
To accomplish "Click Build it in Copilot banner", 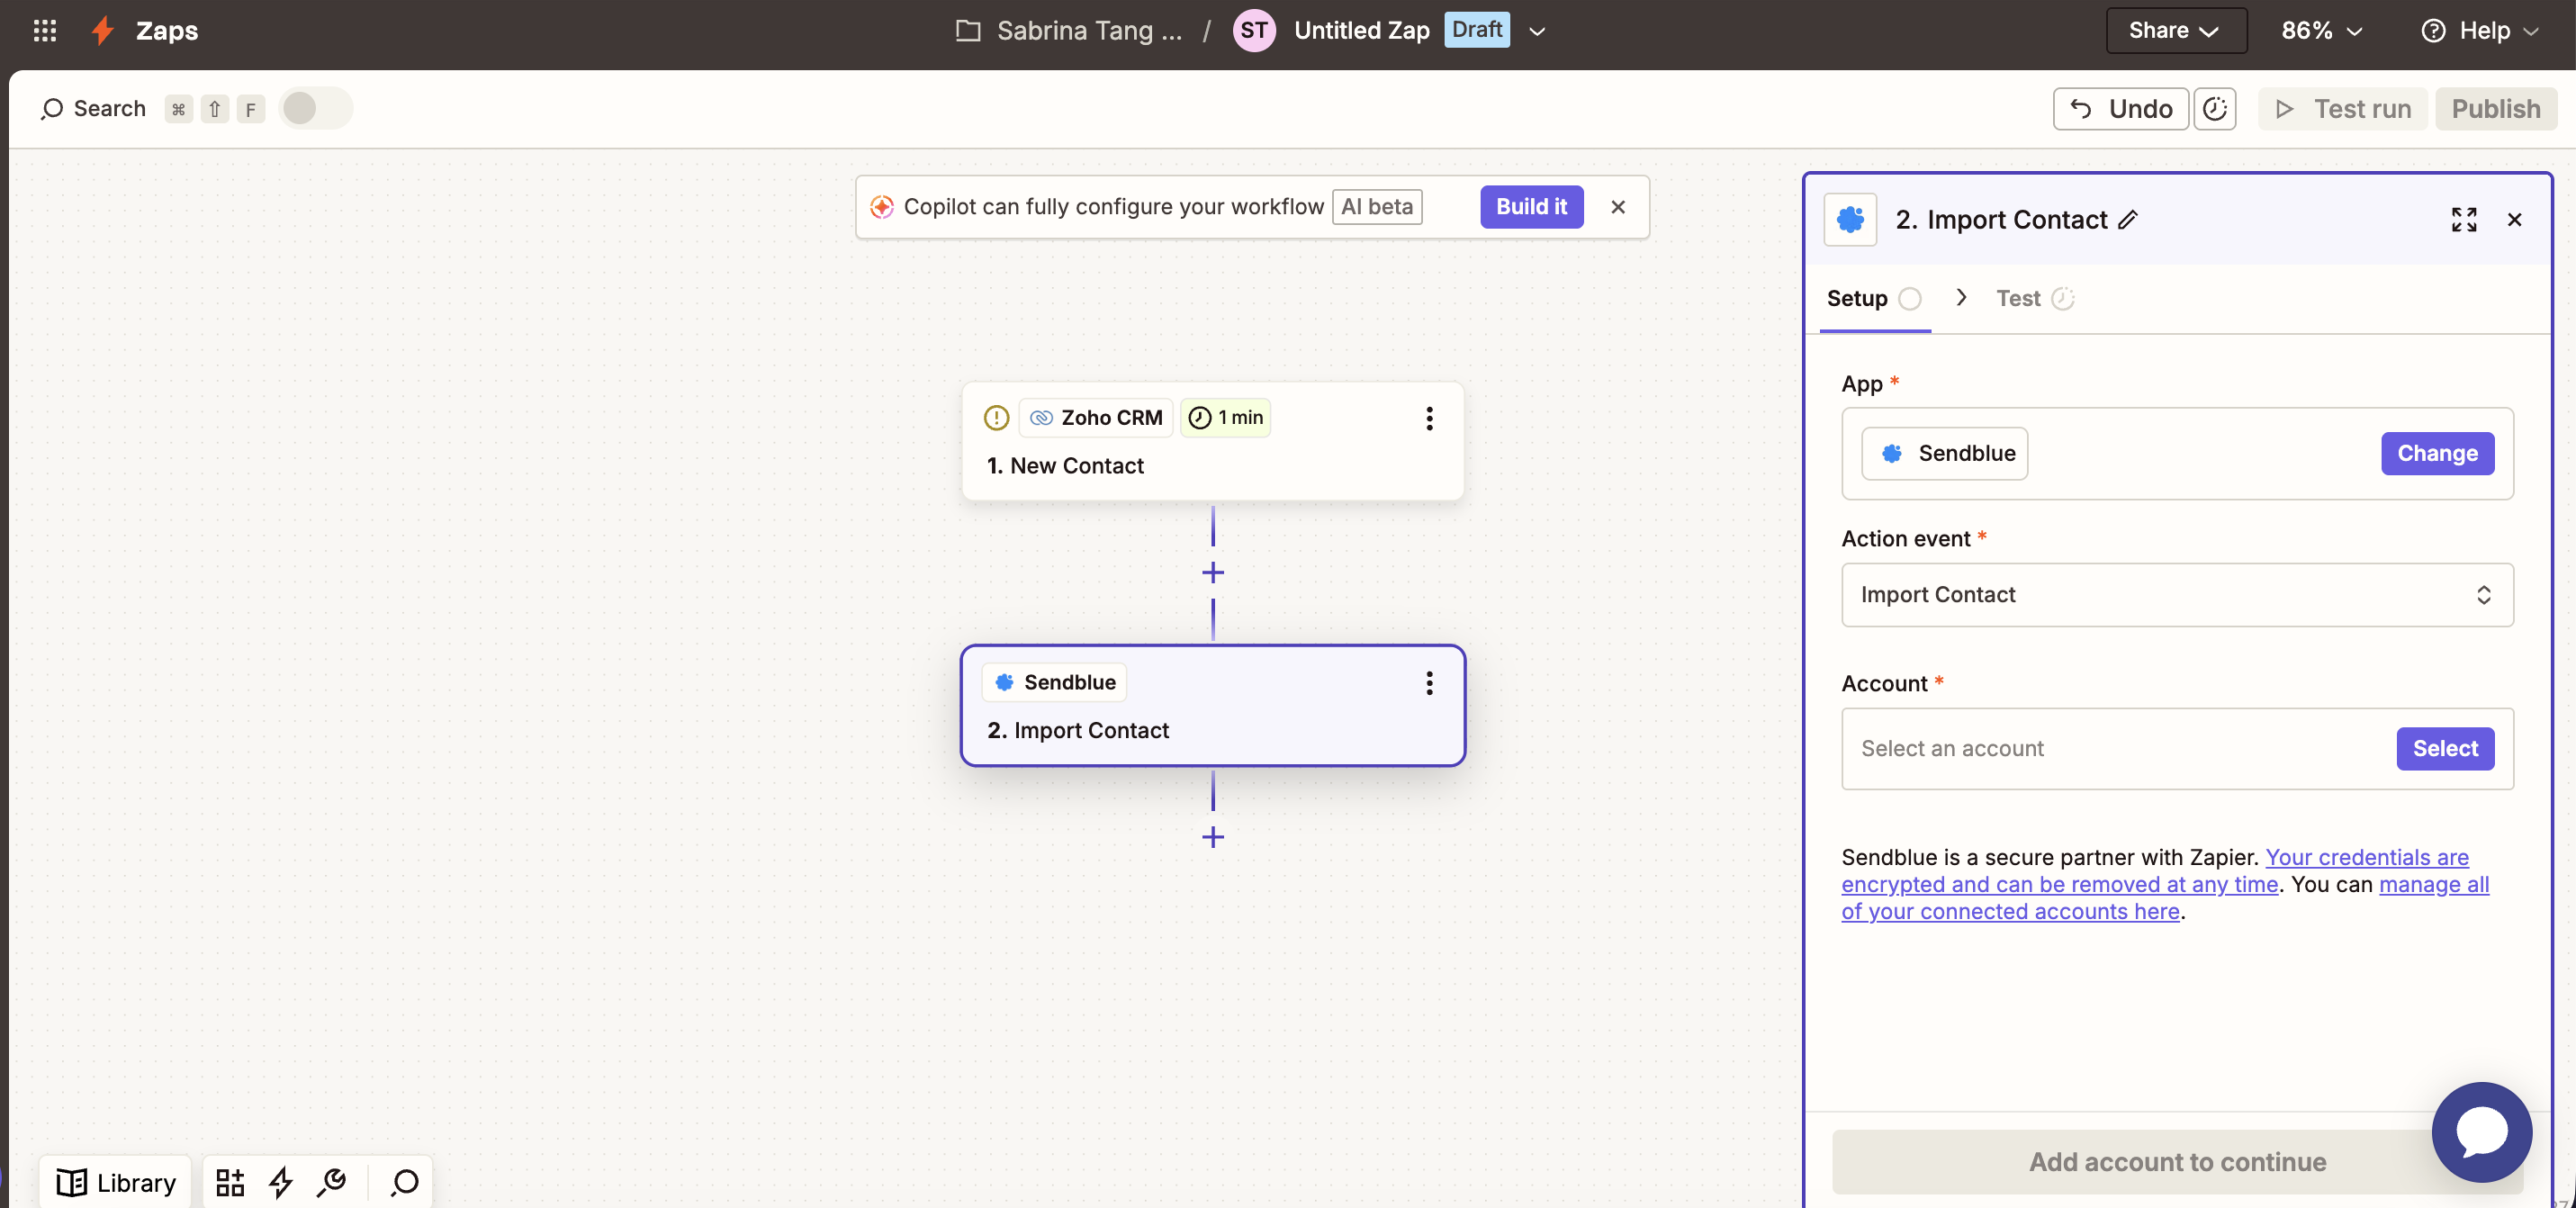I will tap(1531, 207).
